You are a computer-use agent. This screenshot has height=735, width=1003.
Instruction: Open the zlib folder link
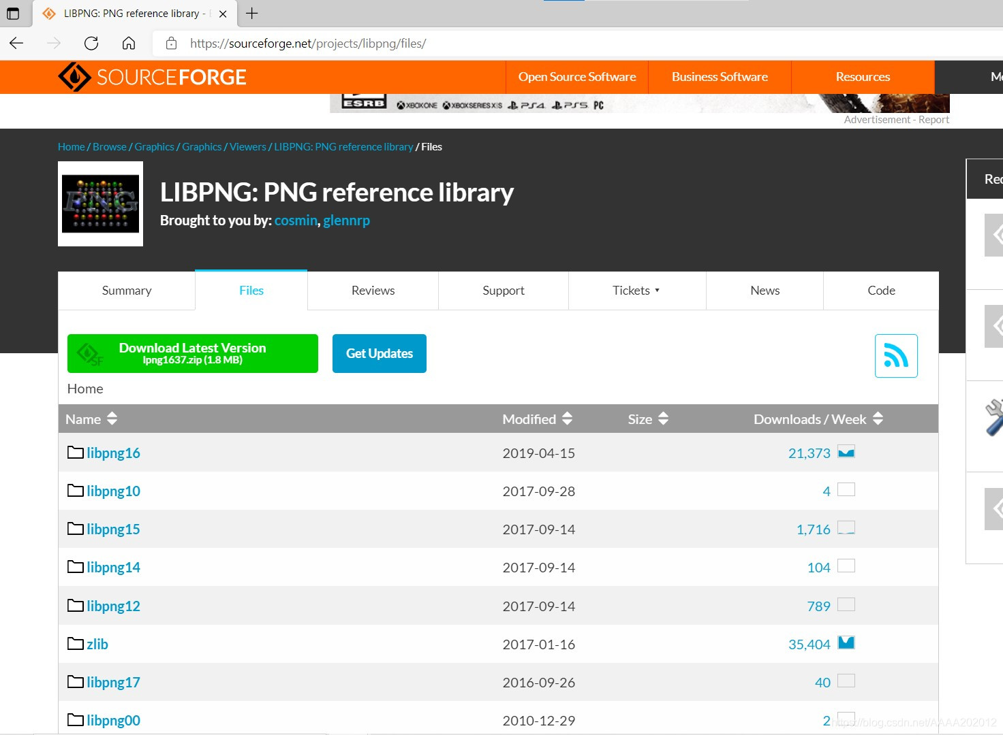[x=97, y=644]
